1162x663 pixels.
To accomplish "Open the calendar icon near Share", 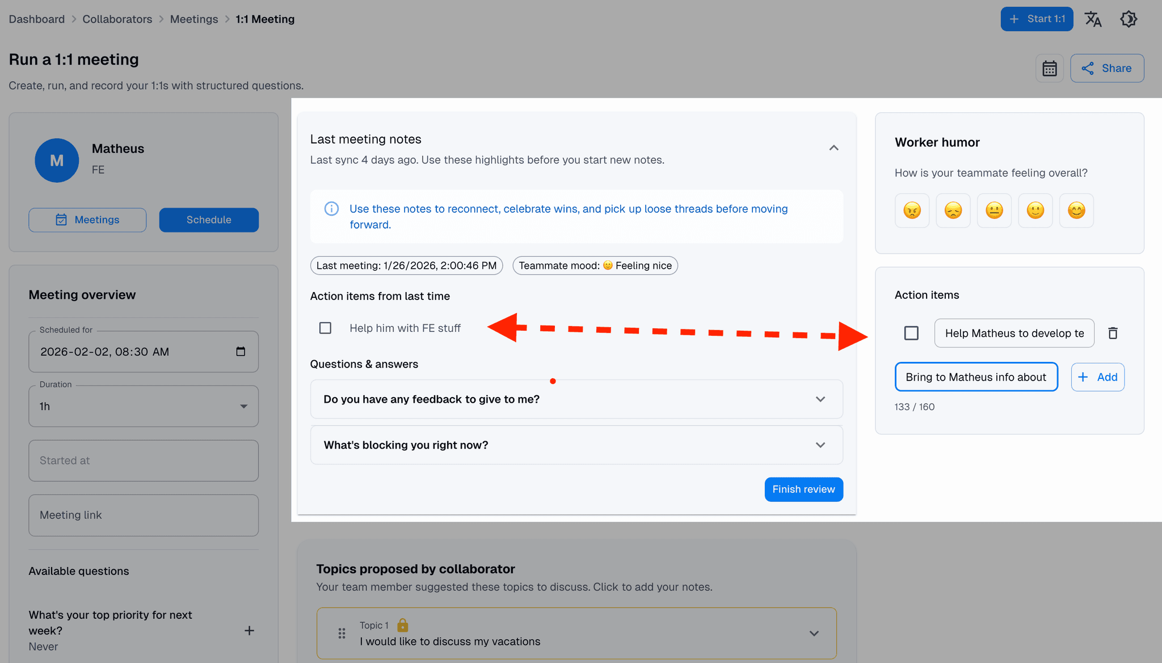I will pos(1049,68).
